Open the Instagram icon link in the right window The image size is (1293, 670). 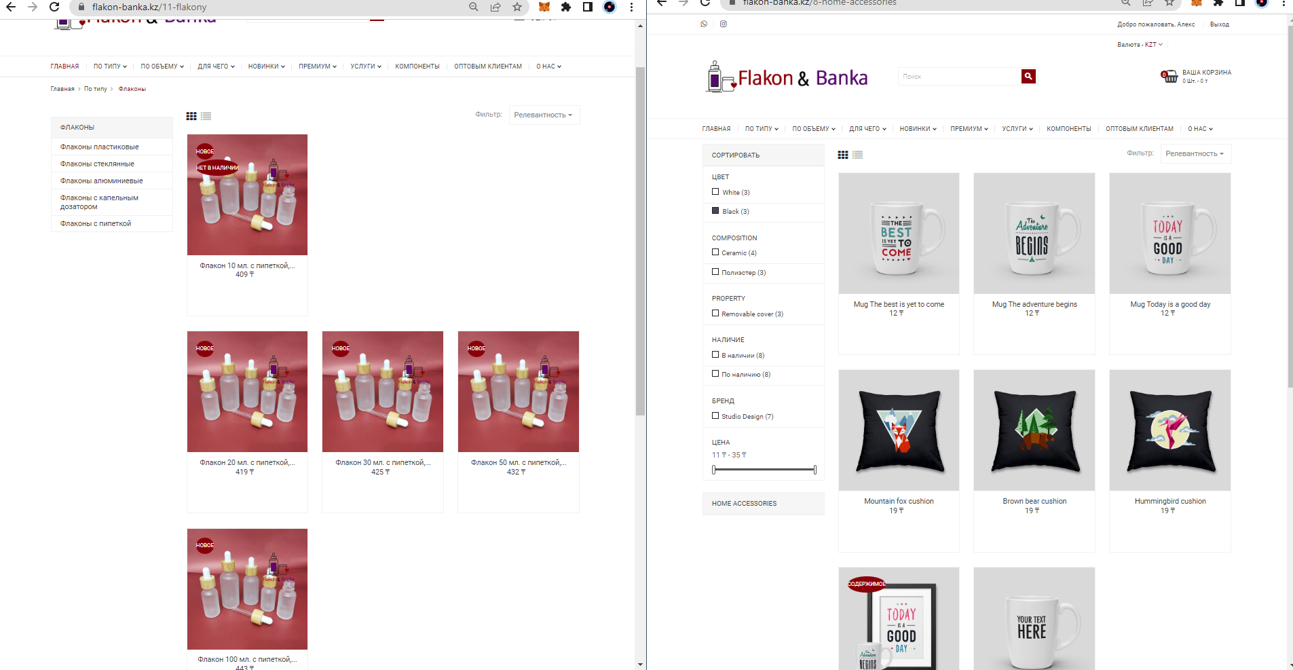coord(724,24)
